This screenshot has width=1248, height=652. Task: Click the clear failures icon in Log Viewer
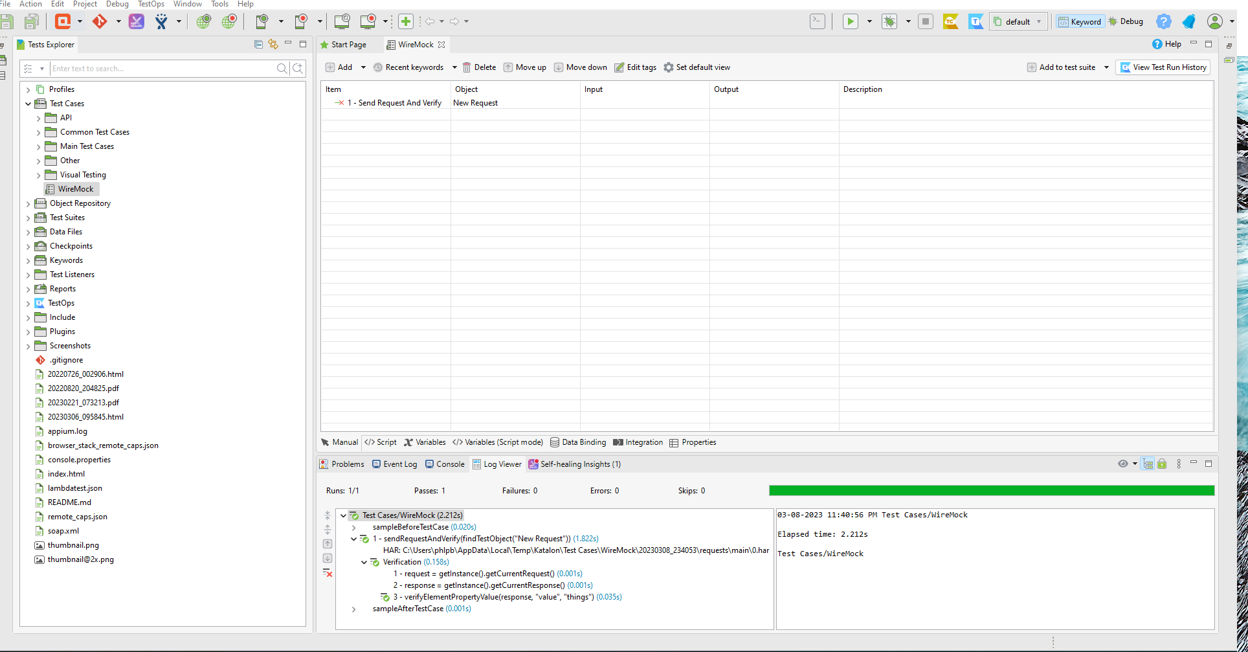point(328,572)
